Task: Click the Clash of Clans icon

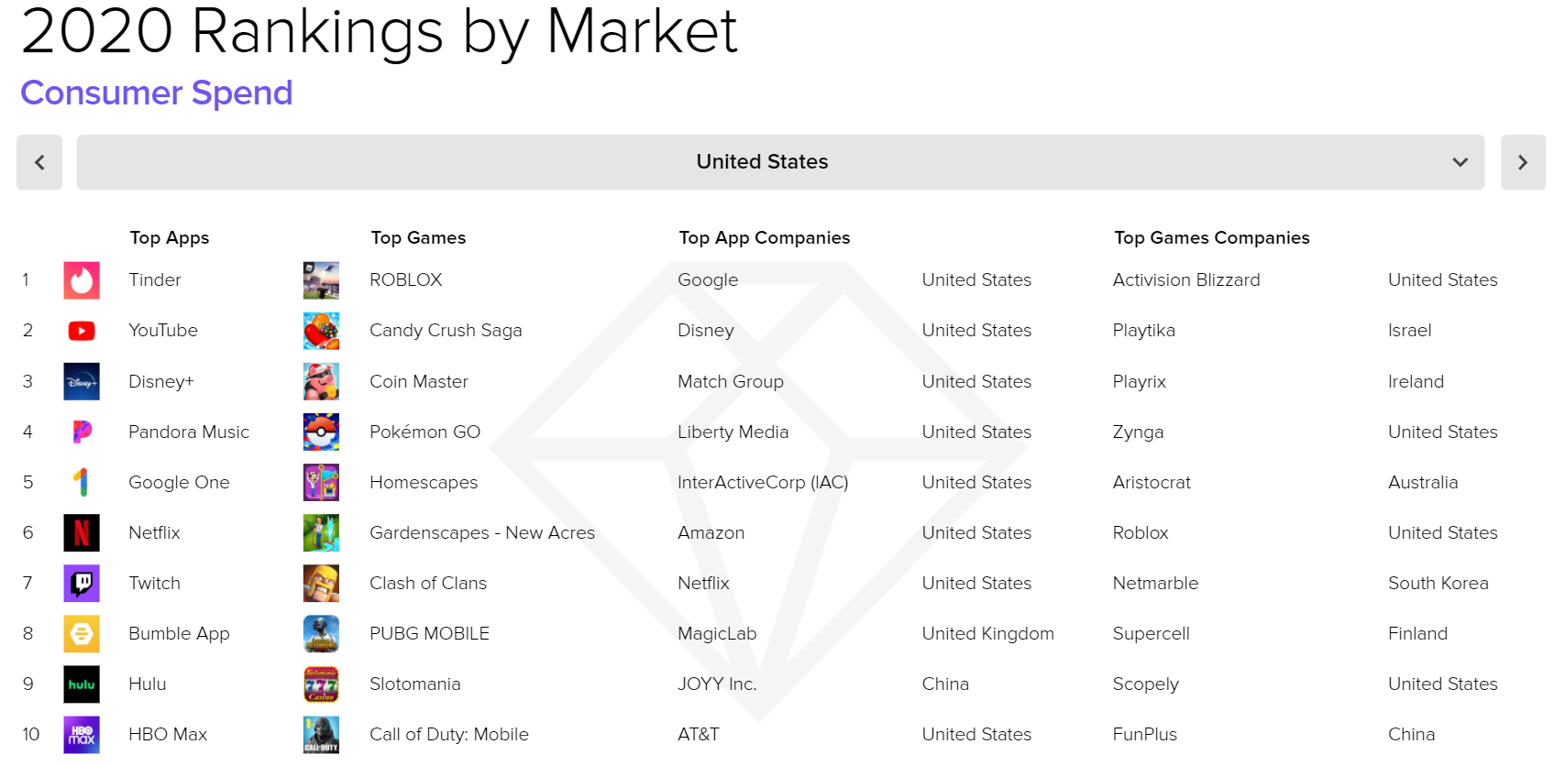Action: (x=321, y=584)
